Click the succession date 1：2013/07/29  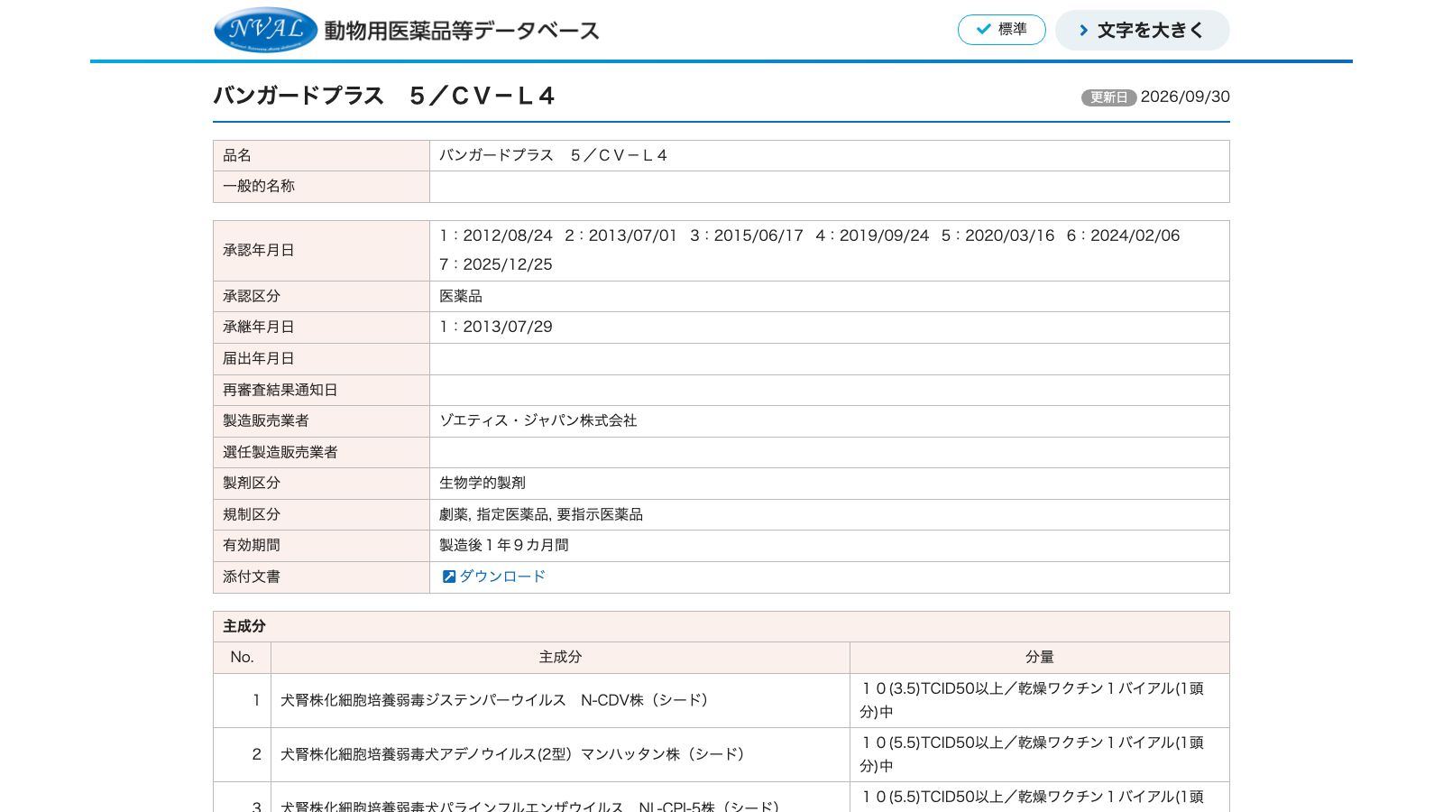(x=496, y=327)
